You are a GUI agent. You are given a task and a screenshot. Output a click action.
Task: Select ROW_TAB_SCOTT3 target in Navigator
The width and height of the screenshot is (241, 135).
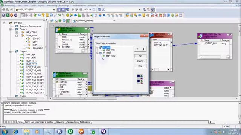pyautogui.click(x=35, y=86)
